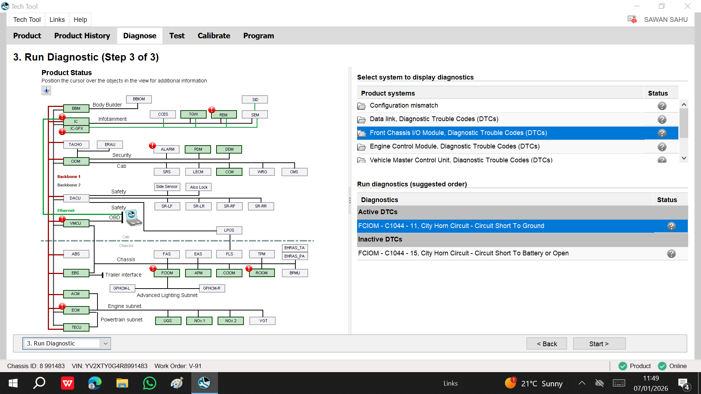Image resolution: width=701 pixels, height=394 pixels.
Task: Click status icon for Configuration mismatch row
Action: tap(662, 106)
